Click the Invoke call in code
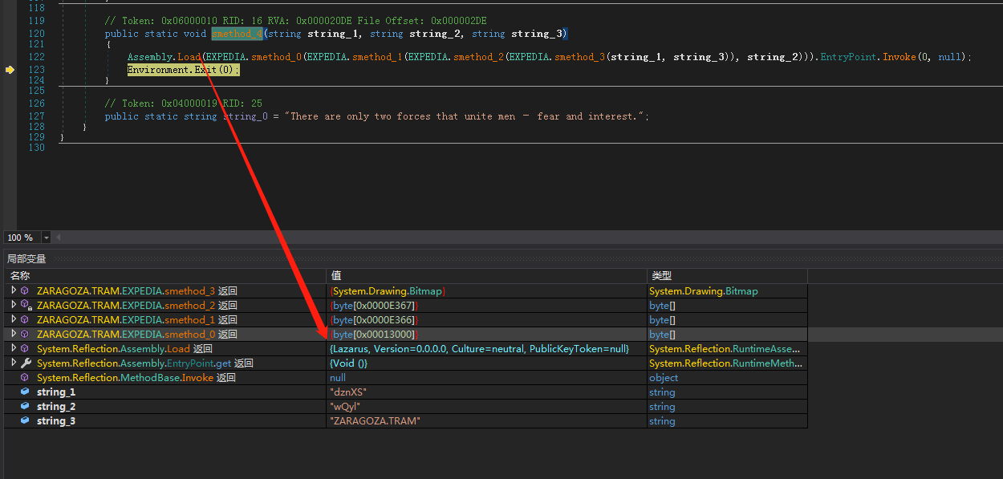Screen dimensions: 1003x479 click(899, 57)
